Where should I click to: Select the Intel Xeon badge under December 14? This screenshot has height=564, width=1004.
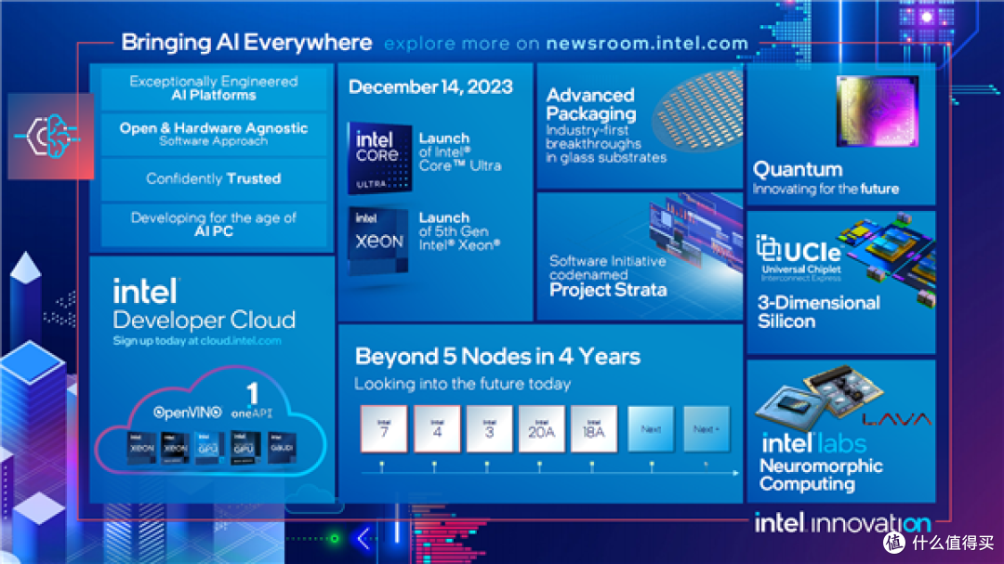[x=379, y=239]
